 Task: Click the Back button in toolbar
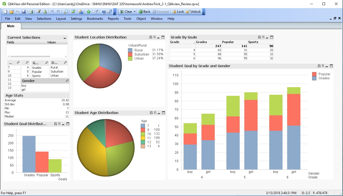[x=145, y=12]
